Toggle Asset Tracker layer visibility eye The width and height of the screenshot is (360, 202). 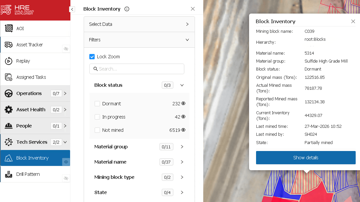point(66,49)
